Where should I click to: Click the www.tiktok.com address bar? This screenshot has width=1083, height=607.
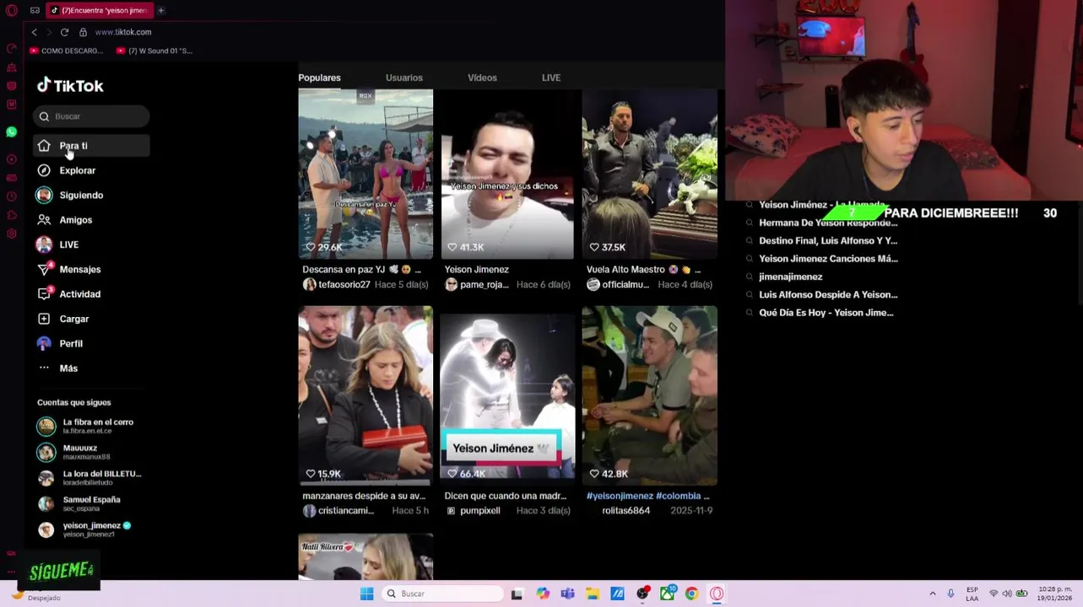pos(123,32)
